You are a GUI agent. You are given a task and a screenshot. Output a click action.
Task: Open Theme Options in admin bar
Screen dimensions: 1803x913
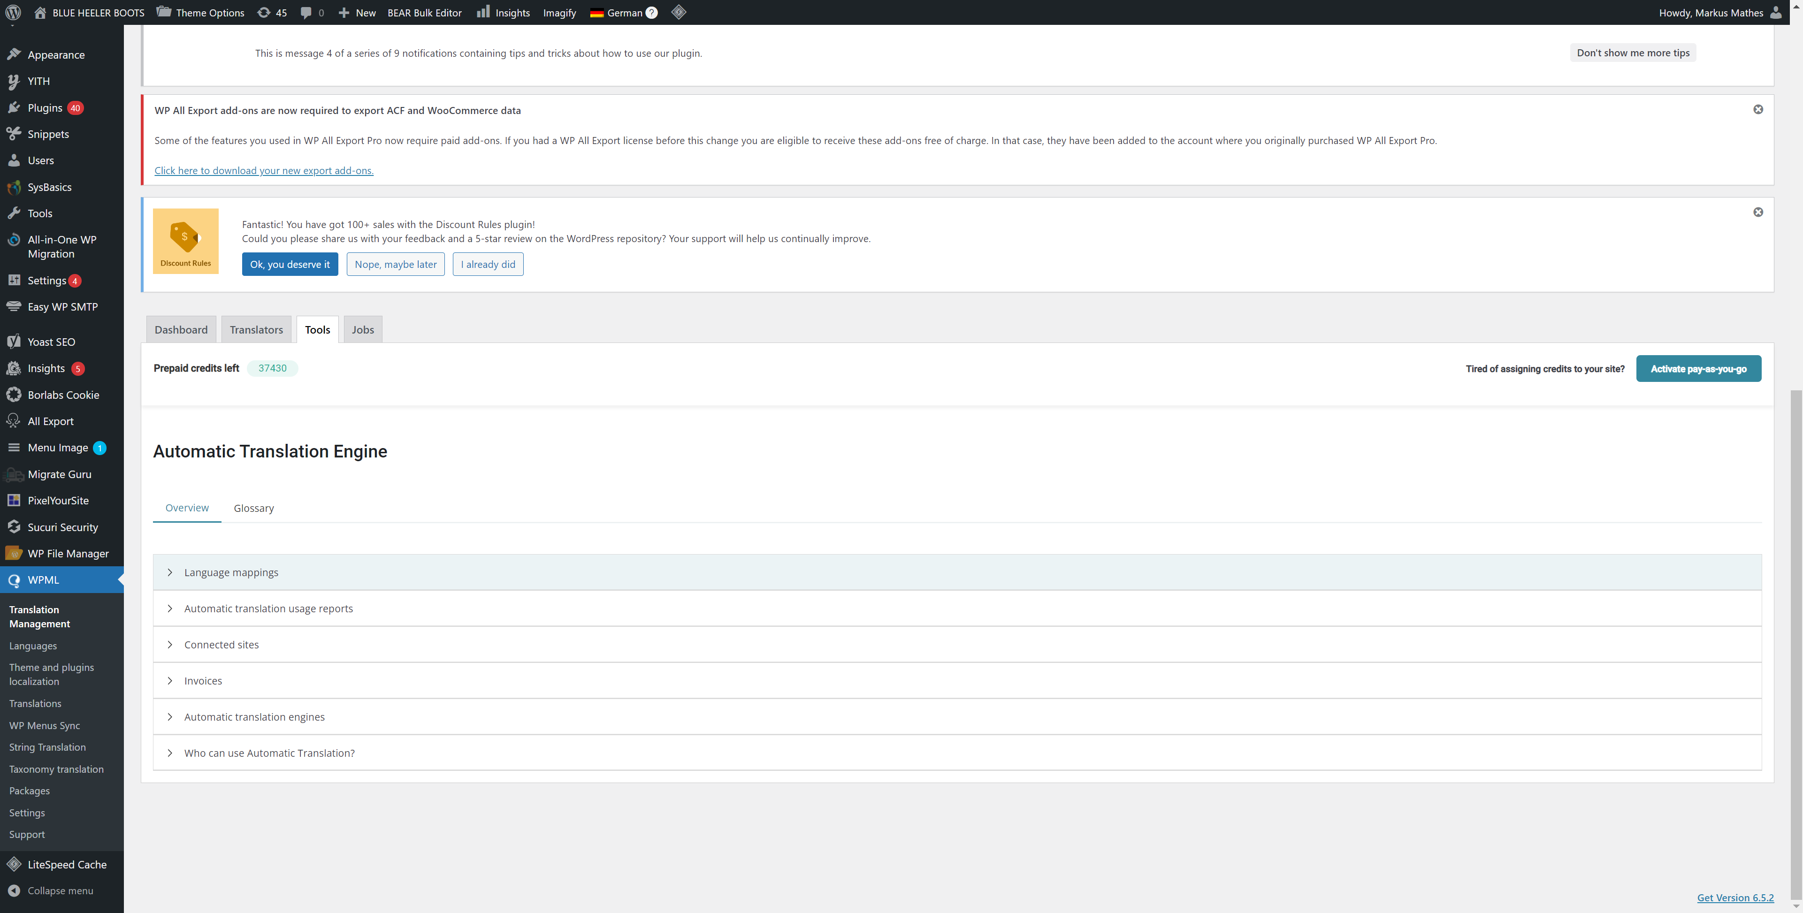(x=200, y=13)
